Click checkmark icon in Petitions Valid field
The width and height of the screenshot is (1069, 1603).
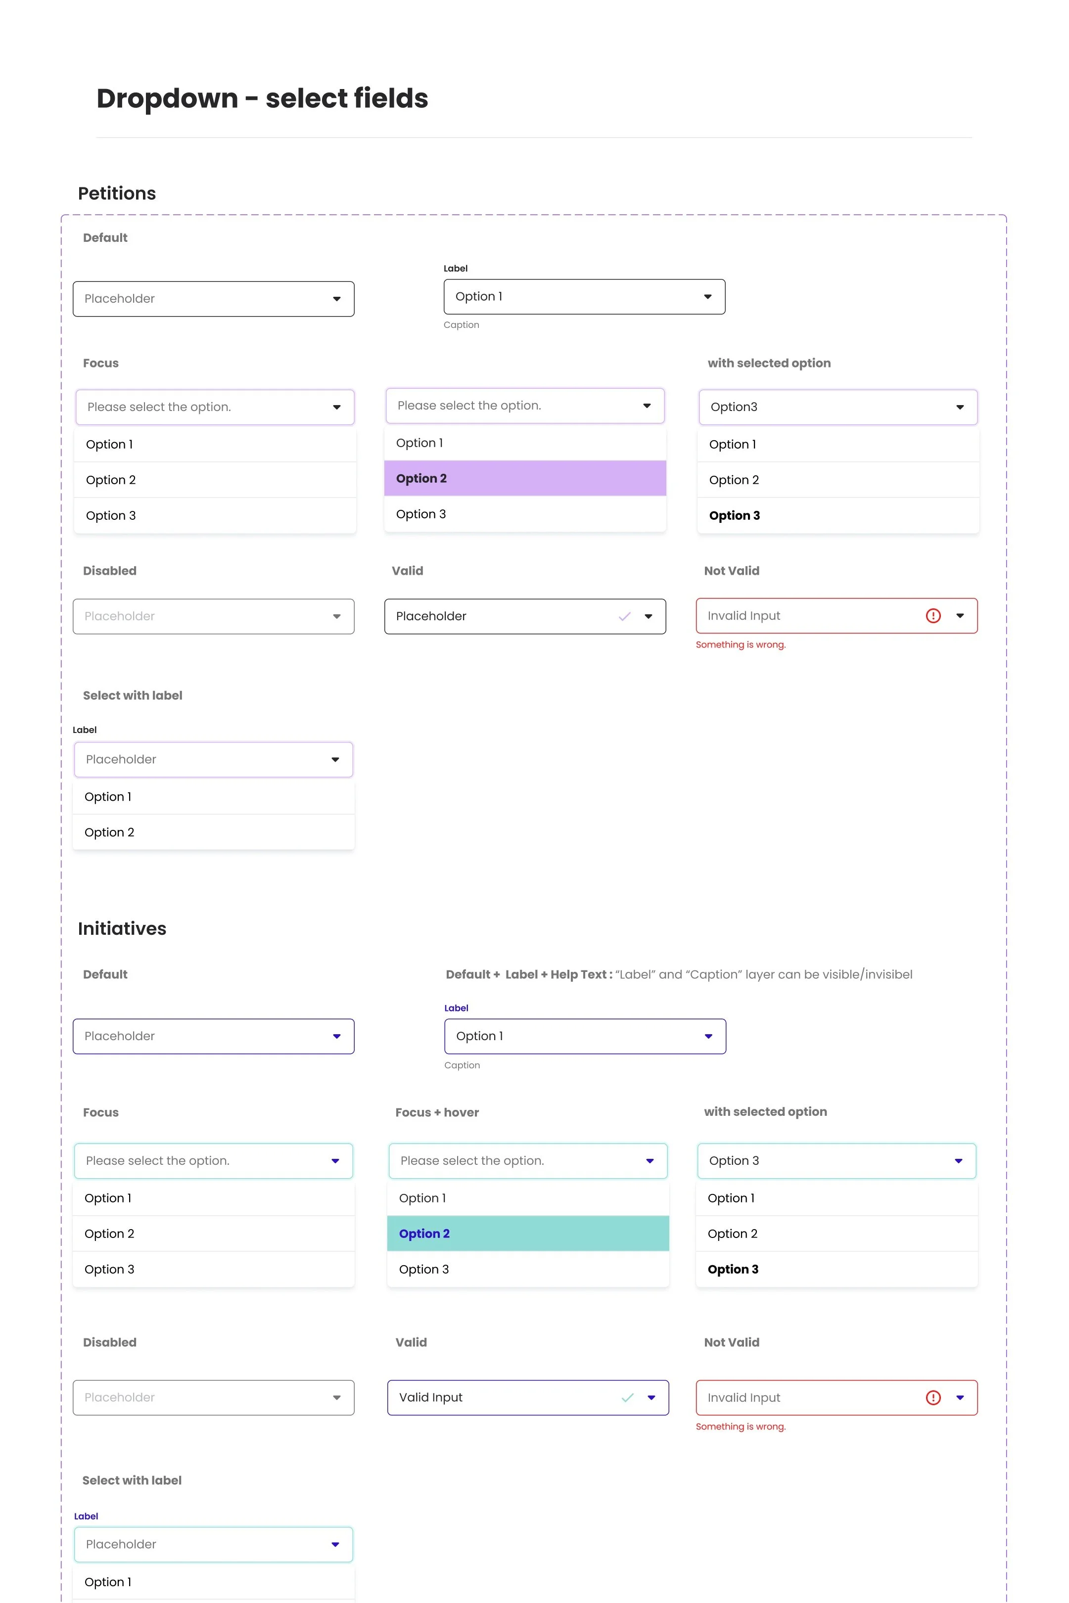(624, 616)
